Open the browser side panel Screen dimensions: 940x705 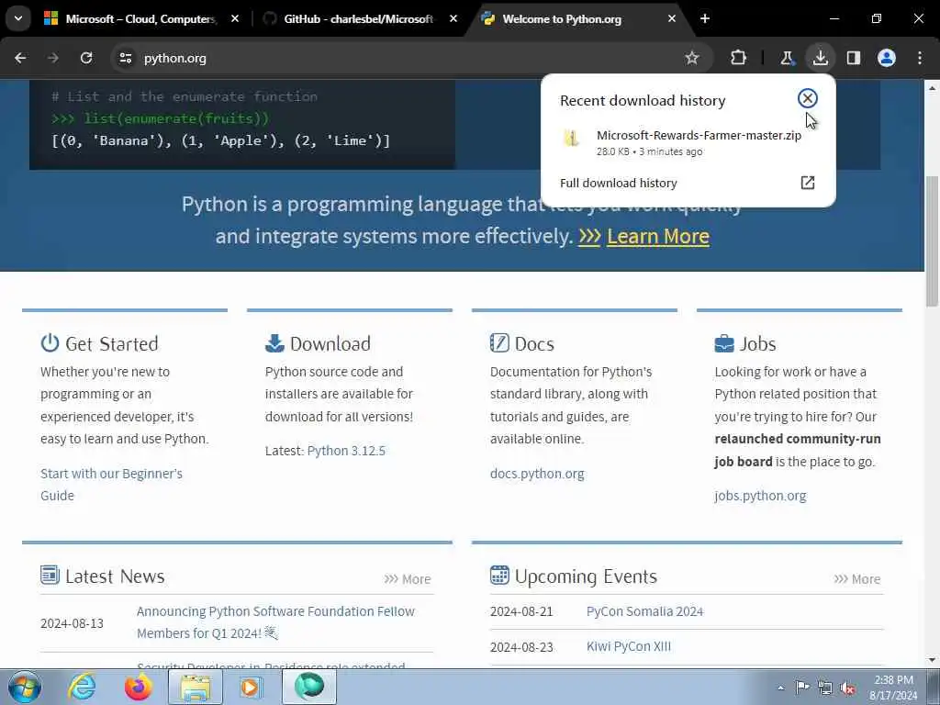tap(854, 58)
